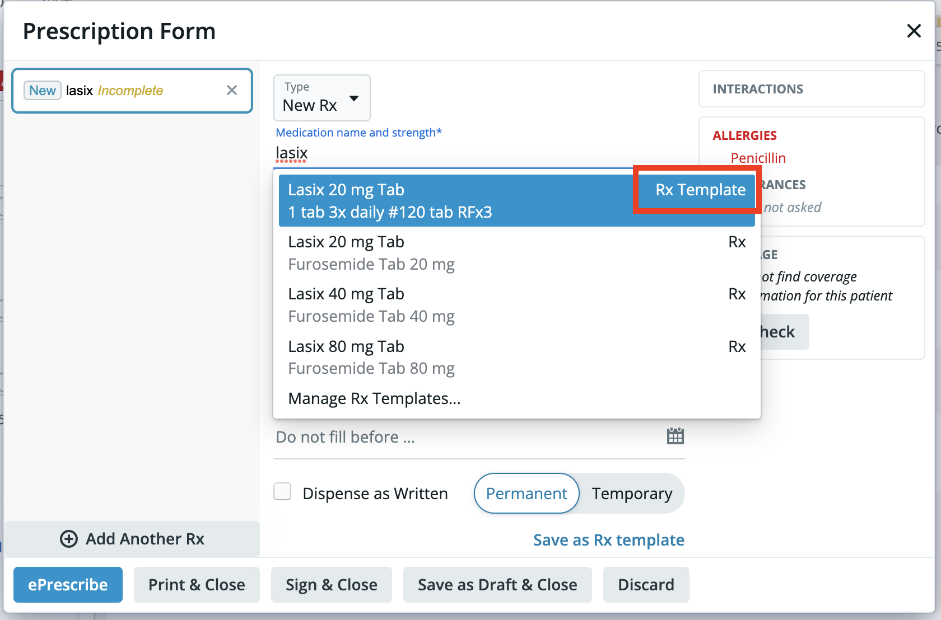Viewport: 941px width, 620px height.
Task: Open the Type selector arrow
Action: [355, 98]
